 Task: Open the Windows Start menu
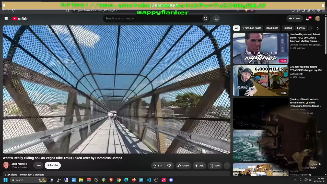pos(5,180)
